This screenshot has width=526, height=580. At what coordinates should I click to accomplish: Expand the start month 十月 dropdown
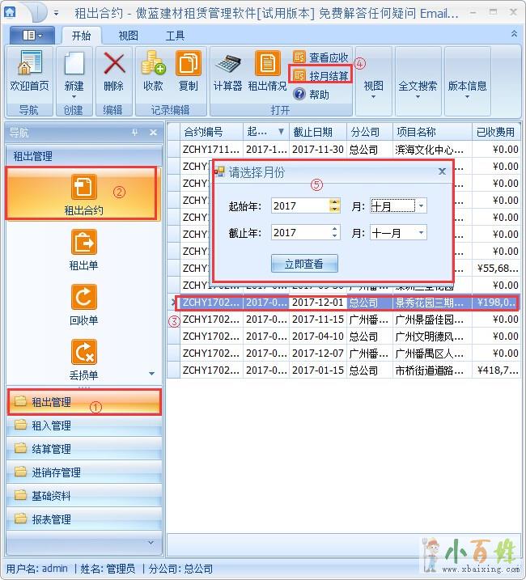pyautogui.click(x=422, y=206)
